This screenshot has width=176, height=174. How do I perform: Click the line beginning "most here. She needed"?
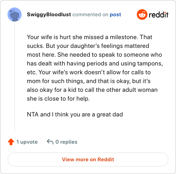(x=95, y=54)
